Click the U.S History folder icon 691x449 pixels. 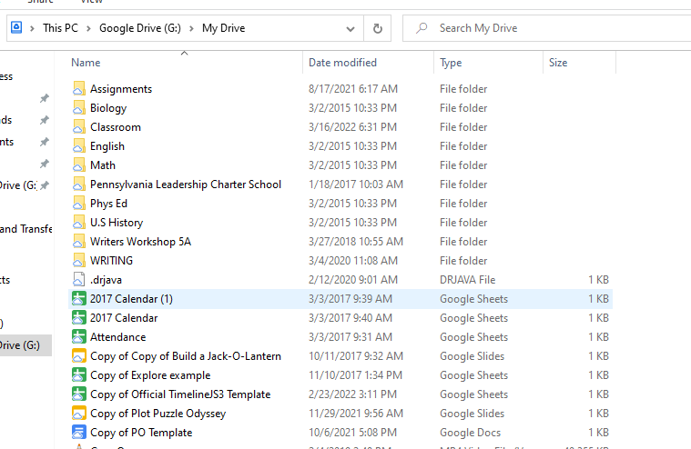pos(79,222)
